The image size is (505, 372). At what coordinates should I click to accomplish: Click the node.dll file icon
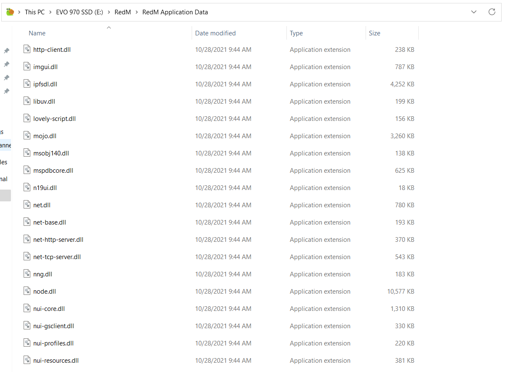coord(27,291)
